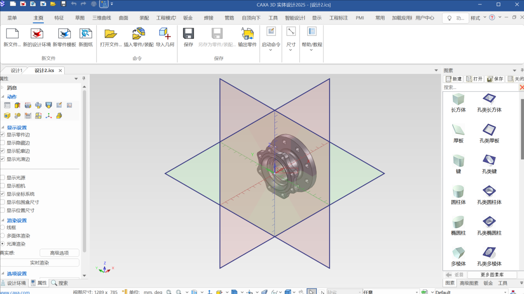Collapse the 显示设置 section
Image resolution: width=524 pixels, height=294 pixels.
tap(2, 128)
